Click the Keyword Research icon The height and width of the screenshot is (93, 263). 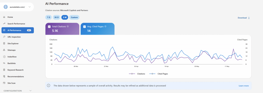(4, 70)
